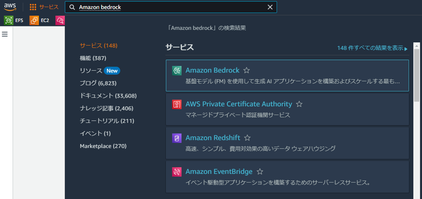Click the EFS shortcut icon
Viewport: 422px width, 199px height.
tap(8, 20)
